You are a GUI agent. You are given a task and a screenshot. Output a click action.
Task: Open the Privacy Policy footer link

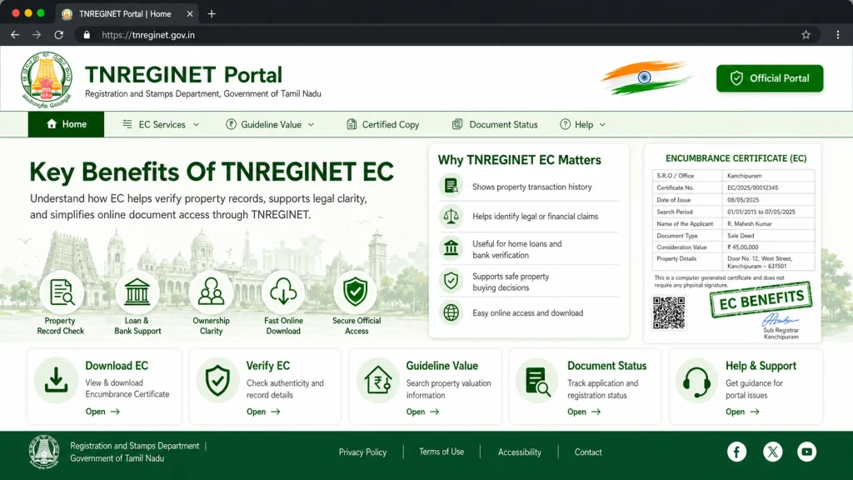362,452
